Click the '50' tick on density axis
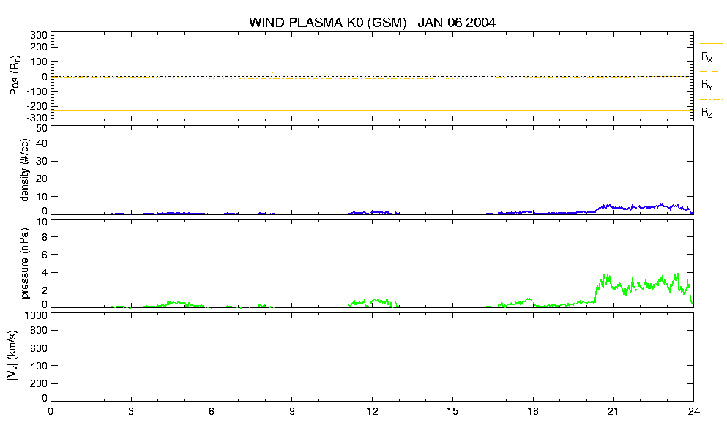This screenshot has width=727, height=439. tap(42, 129)
